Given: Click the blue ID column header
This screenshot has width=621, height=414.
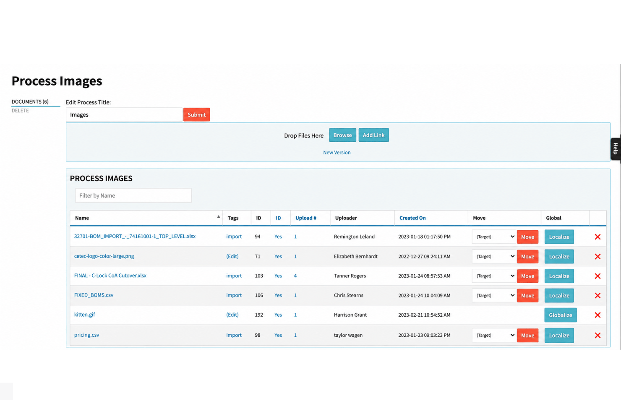Looking at the screenshot, I should (x=278, y=218).
